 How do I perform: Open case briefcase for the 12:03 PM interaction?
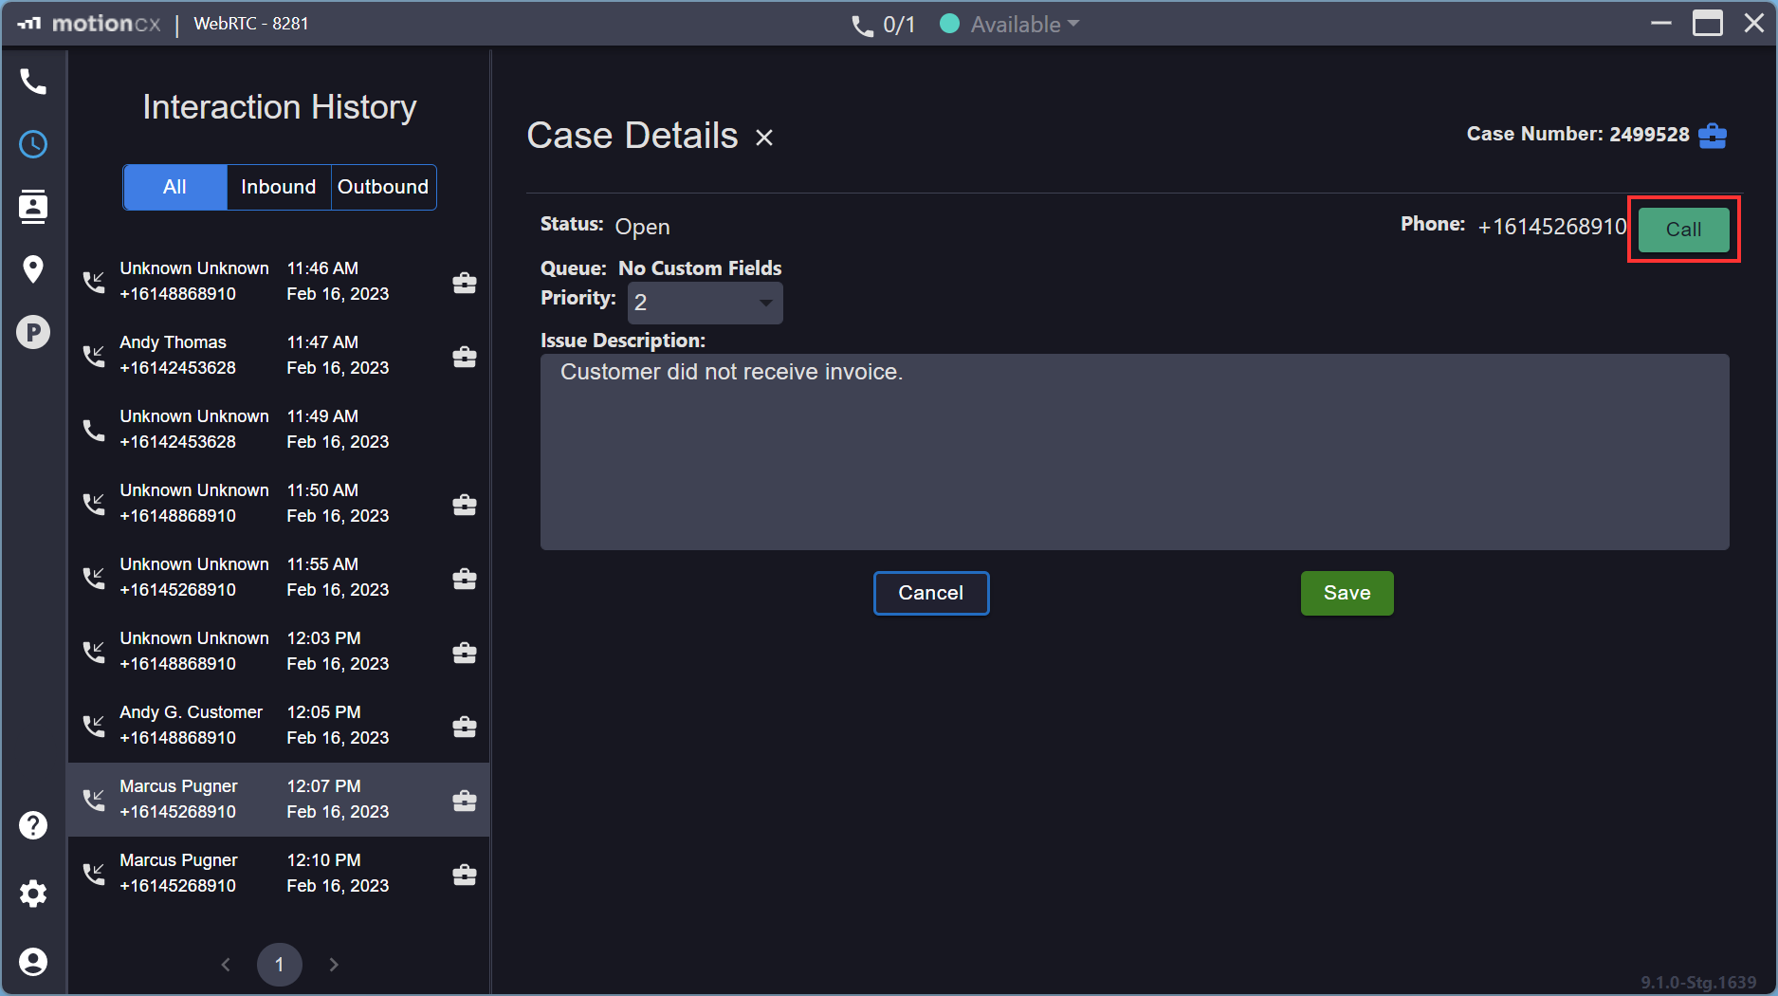465,653
